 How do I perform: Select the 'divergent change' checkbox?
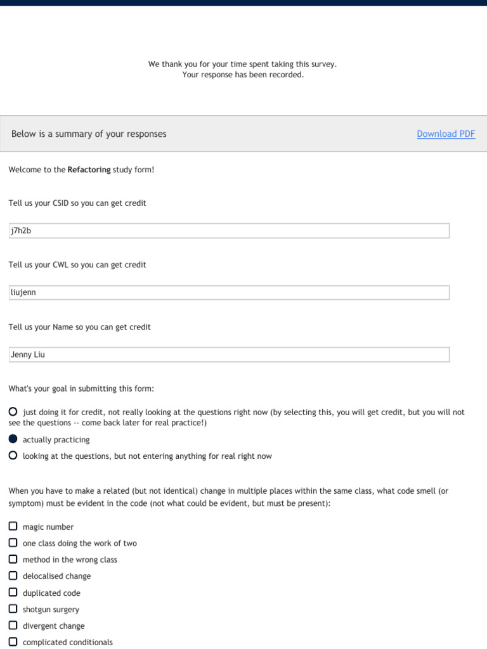[x=13, y=626]
